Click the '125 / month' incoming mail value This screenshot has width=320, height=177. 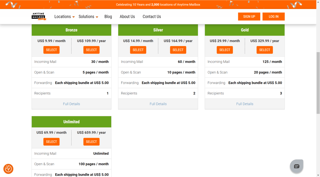pyautogui.click(x=272, y=62)
